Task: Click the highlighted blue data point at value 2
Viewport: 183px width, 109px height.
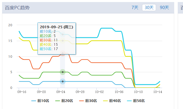Action: (63, 82)
